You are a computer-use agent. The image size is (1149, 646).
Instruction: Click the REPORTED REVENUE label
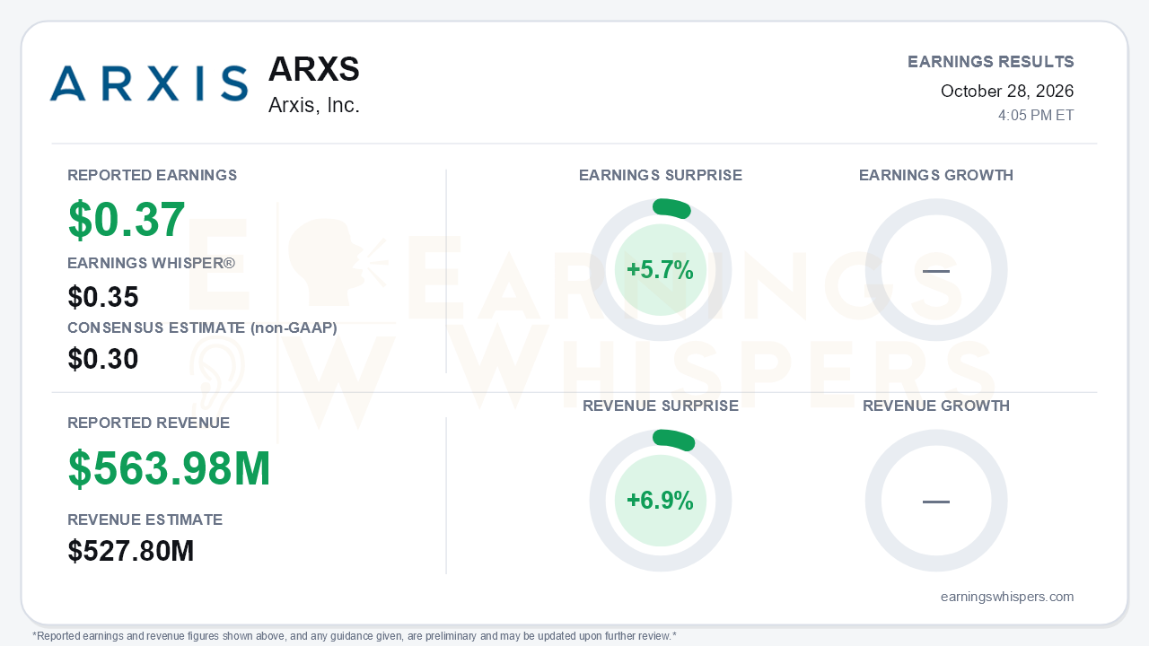149,423
